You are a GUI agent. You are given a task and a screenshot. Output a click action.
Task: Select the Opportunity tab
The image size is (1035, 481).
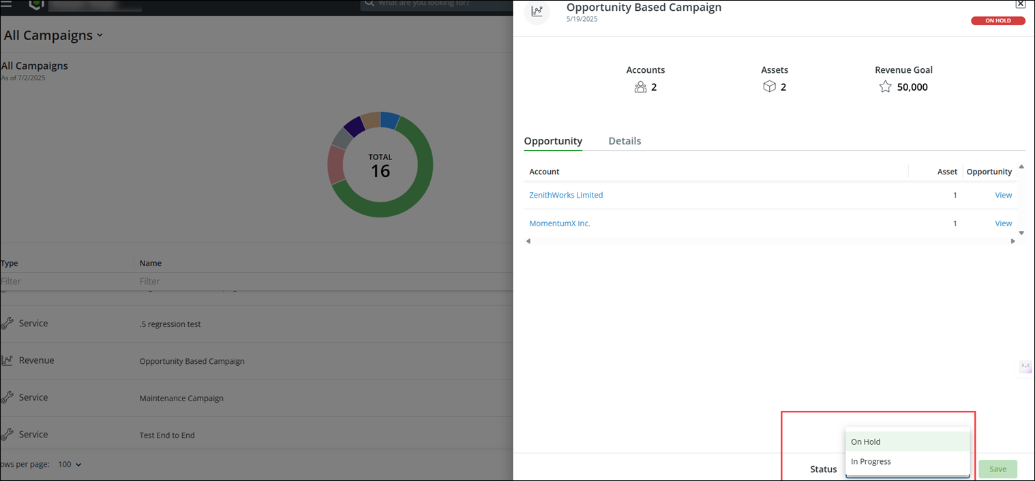(553, 141)
